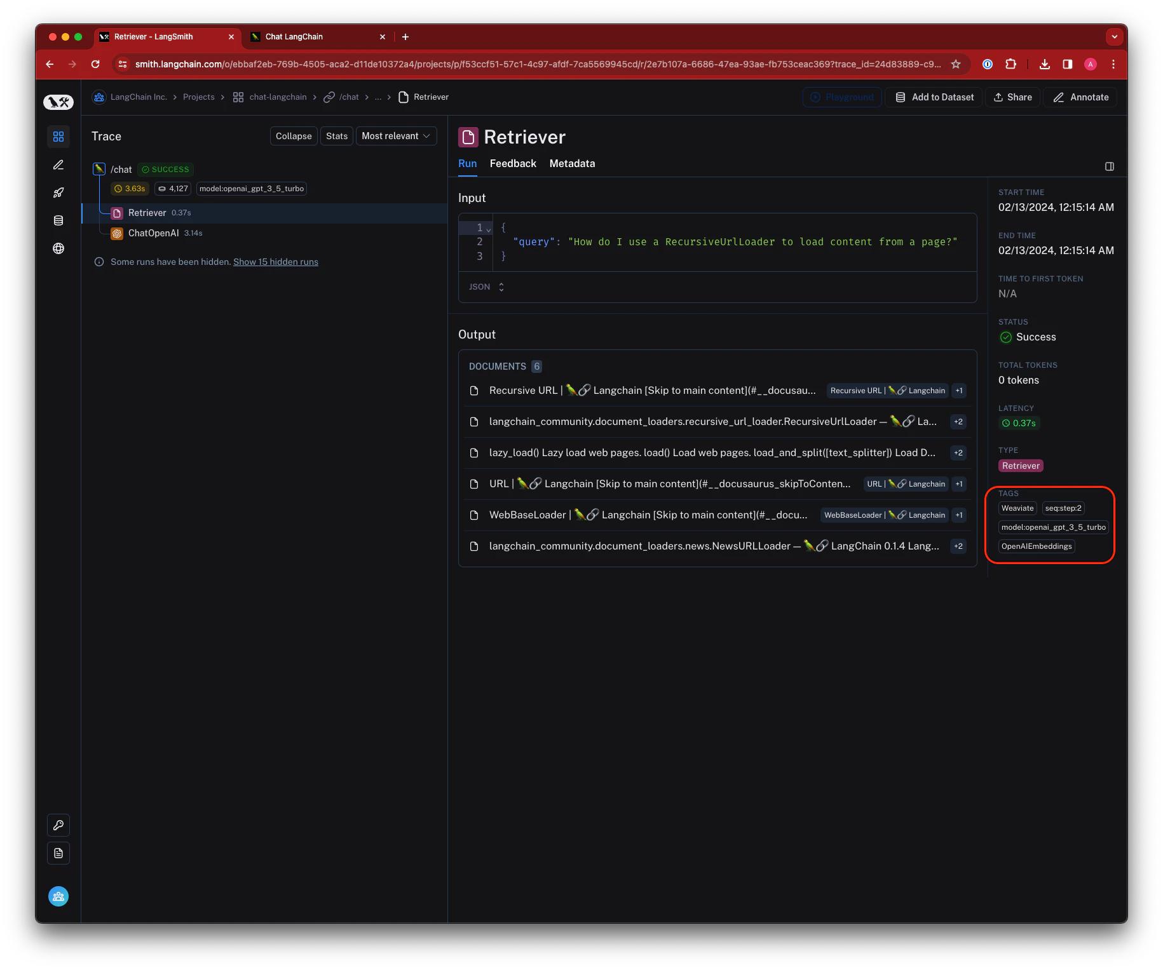Open the documentation page icon in sidebar
The width and height of the screenshot is (1163, 970).
(58, 853)
